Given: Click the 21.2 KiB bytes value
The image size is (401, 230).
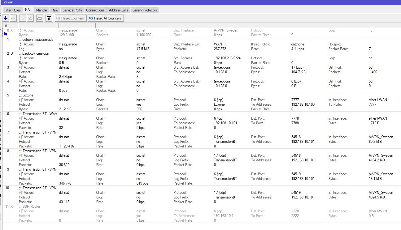Looking at the screenshot, I should [x=66, y=109].
